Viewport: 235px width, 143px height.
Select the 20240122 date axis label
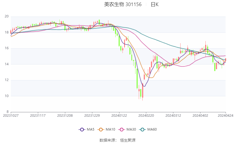click(x=119, y=116)
